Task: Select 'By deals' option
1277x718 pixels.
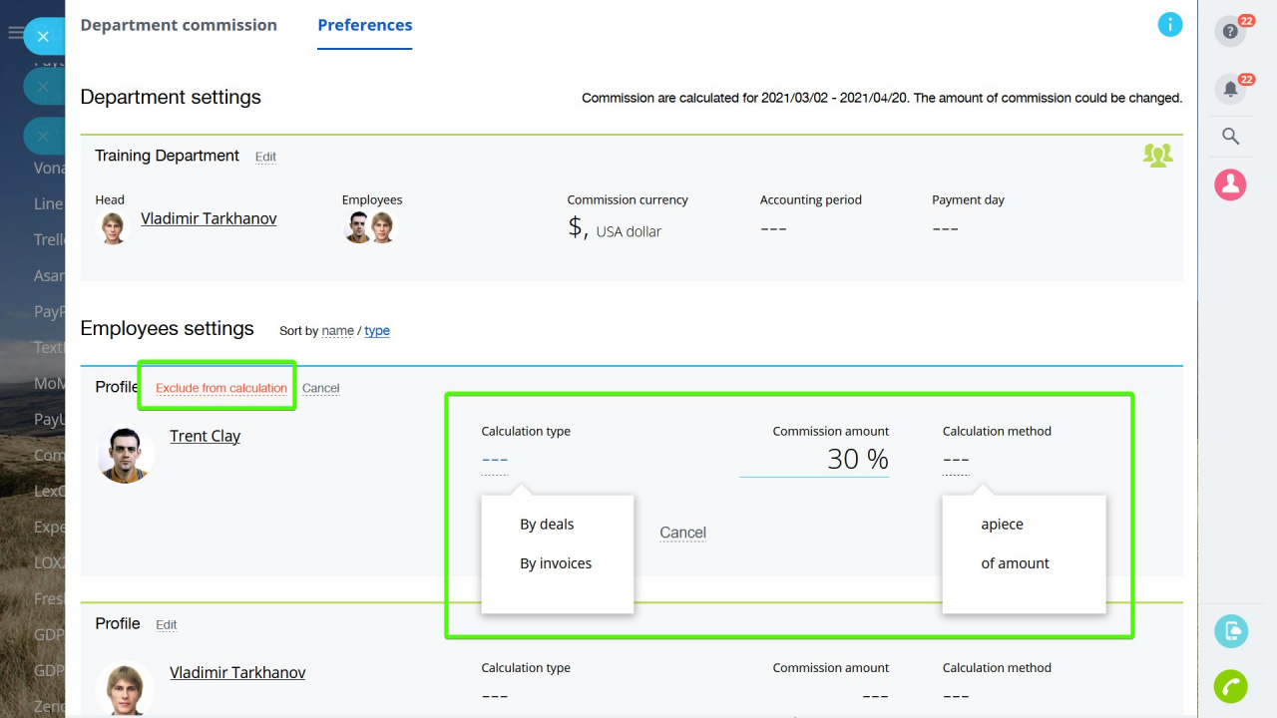Action: pyautogui.click(x=547, y=524)
